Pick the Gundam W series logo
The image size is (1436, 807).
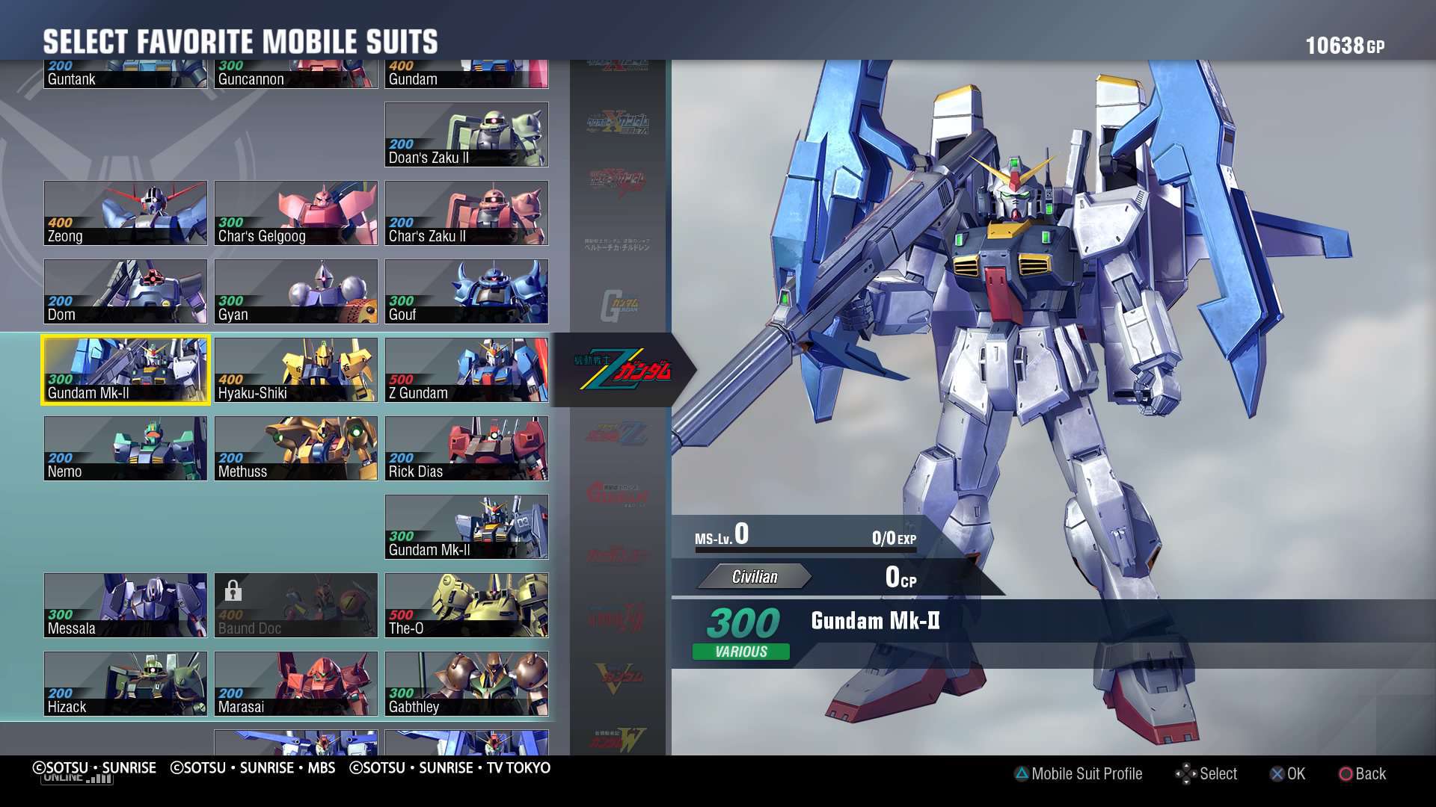[617, 739]
